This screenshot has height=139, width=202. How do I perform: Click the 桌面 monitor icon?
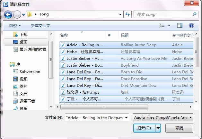click(15, 42)
